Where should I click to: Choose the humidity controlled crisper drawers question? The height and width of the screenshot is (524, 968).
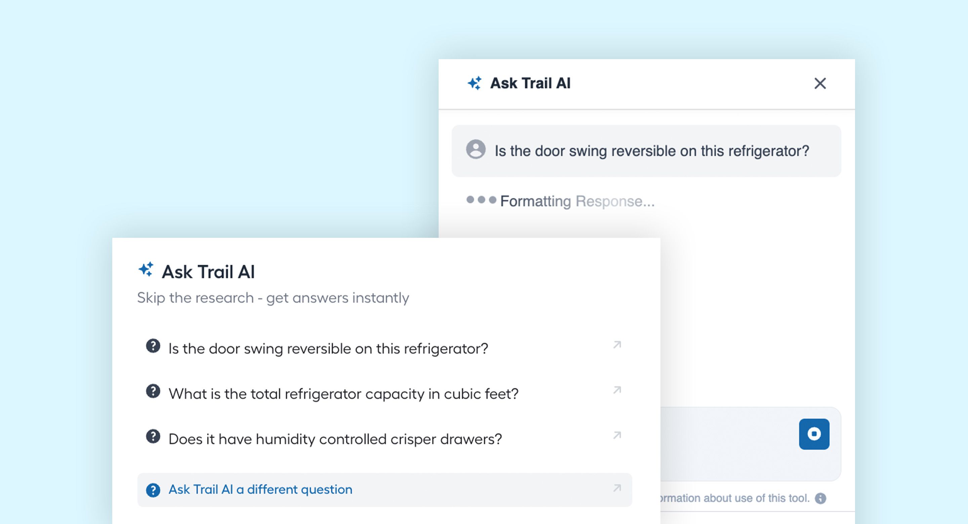pos(335,439)
